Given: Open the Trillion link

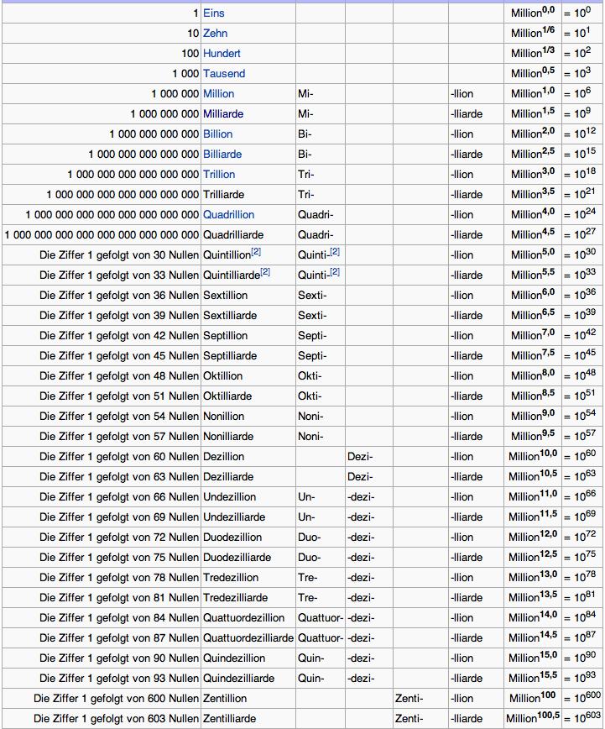Looking at the screenshot, I should pos(219,175).
